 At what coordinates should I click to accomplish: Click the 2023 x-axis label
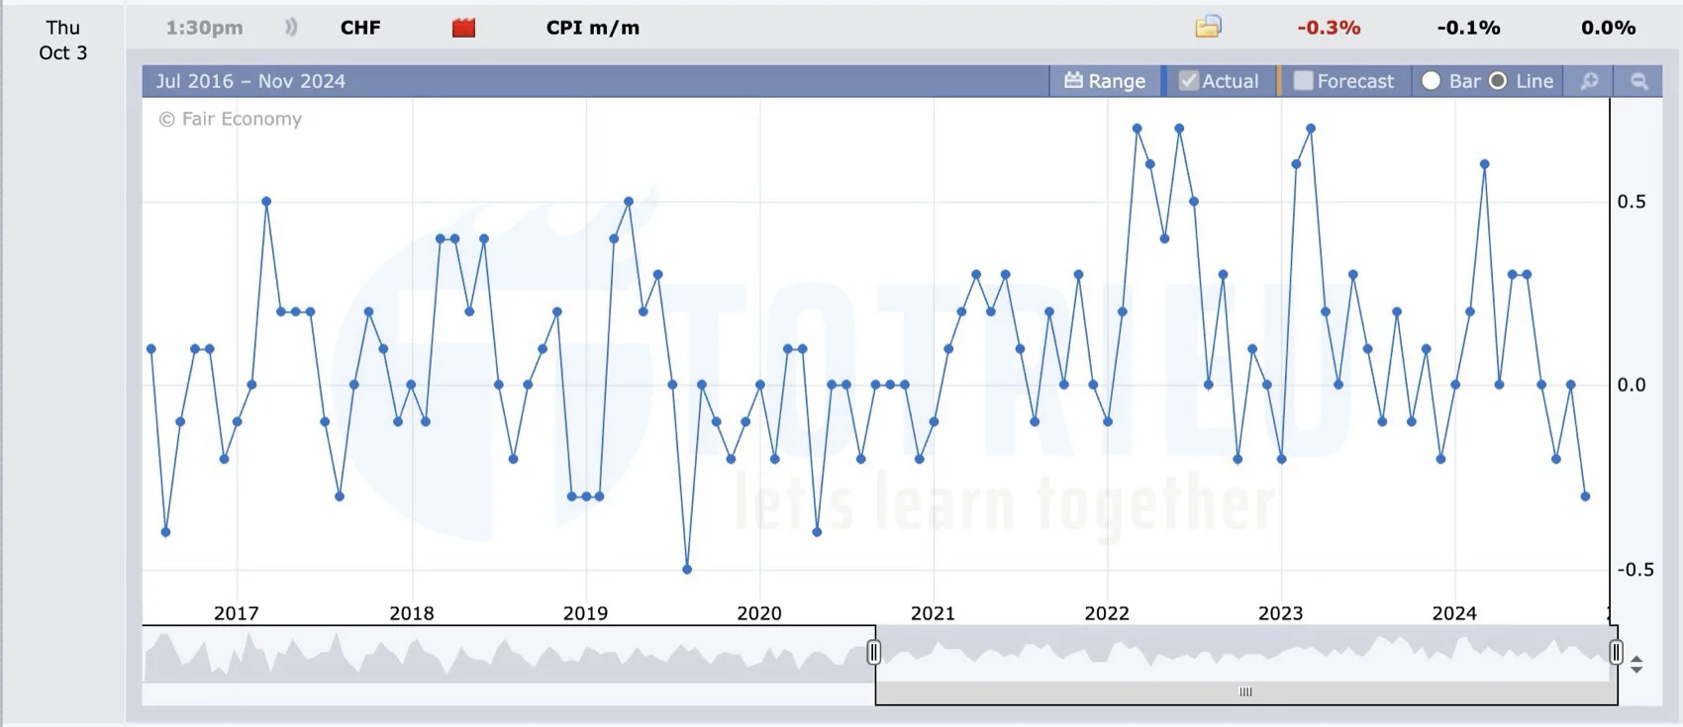tap(1280, 613)
